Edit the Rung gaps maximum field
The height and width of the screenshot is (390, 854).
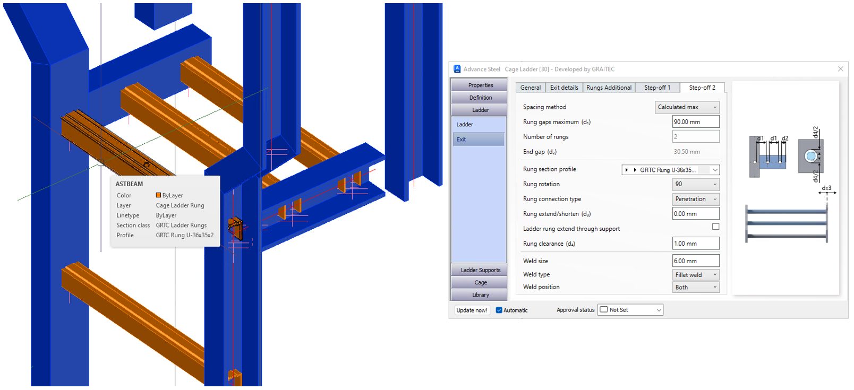tap(696, 122)
